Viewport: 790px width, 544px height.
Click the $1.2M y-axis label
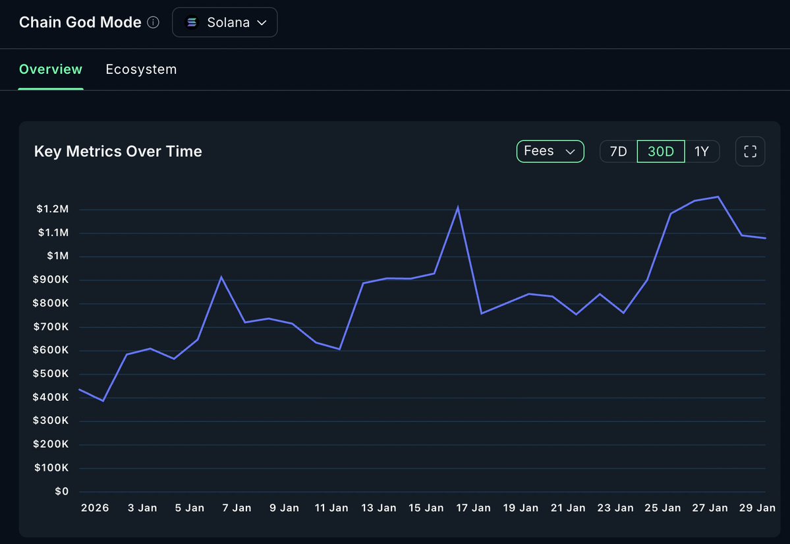tap(53, 209)
